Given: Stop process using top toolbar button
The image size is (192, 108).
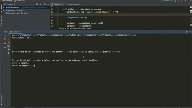Looking at the screenshot, I should (x=185, y=1).
